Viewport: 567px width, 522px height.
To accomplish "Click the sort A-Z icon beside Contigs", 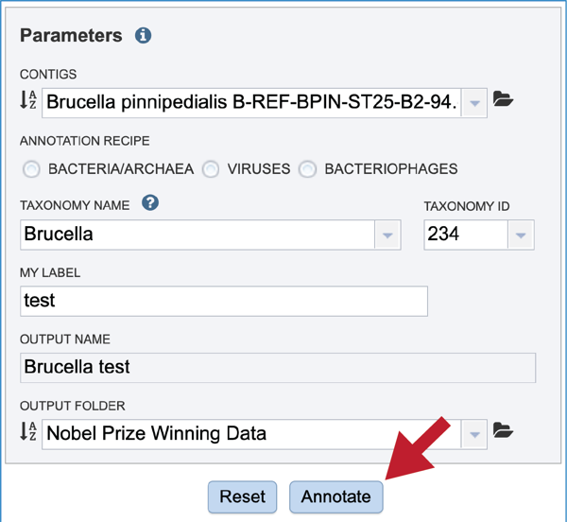I will pos(28,100).
